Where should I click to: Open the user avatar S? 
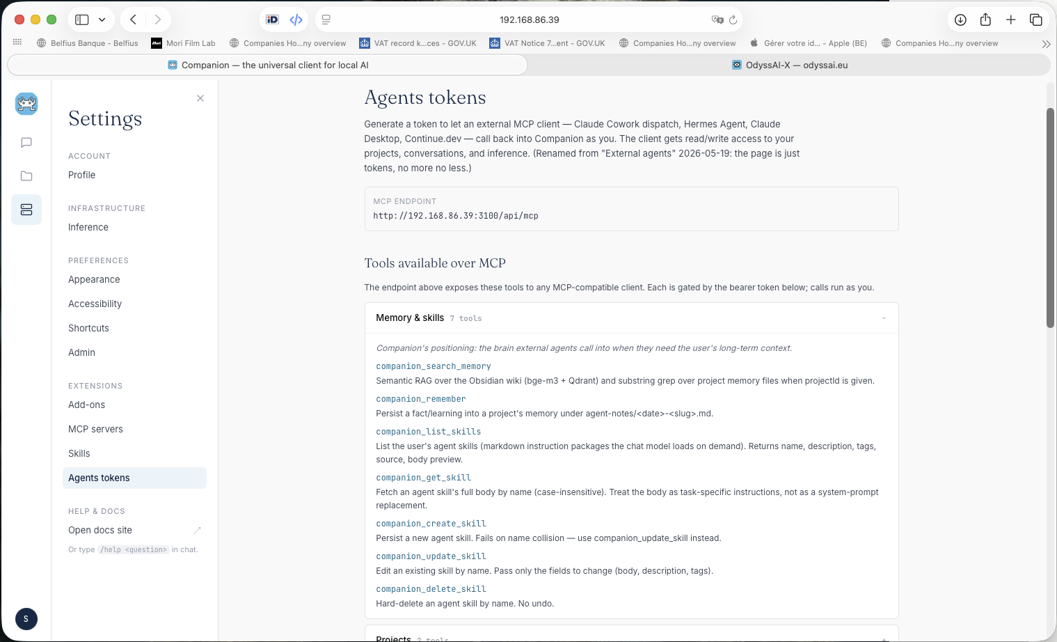(x=26, y=619)
